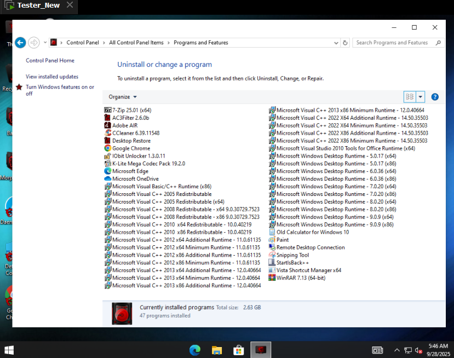Select Microsoft Visual C++ 2005 Redistributable (x64)
The width and height of the screenshot is (454, 358).
click(x=164, y=202)
